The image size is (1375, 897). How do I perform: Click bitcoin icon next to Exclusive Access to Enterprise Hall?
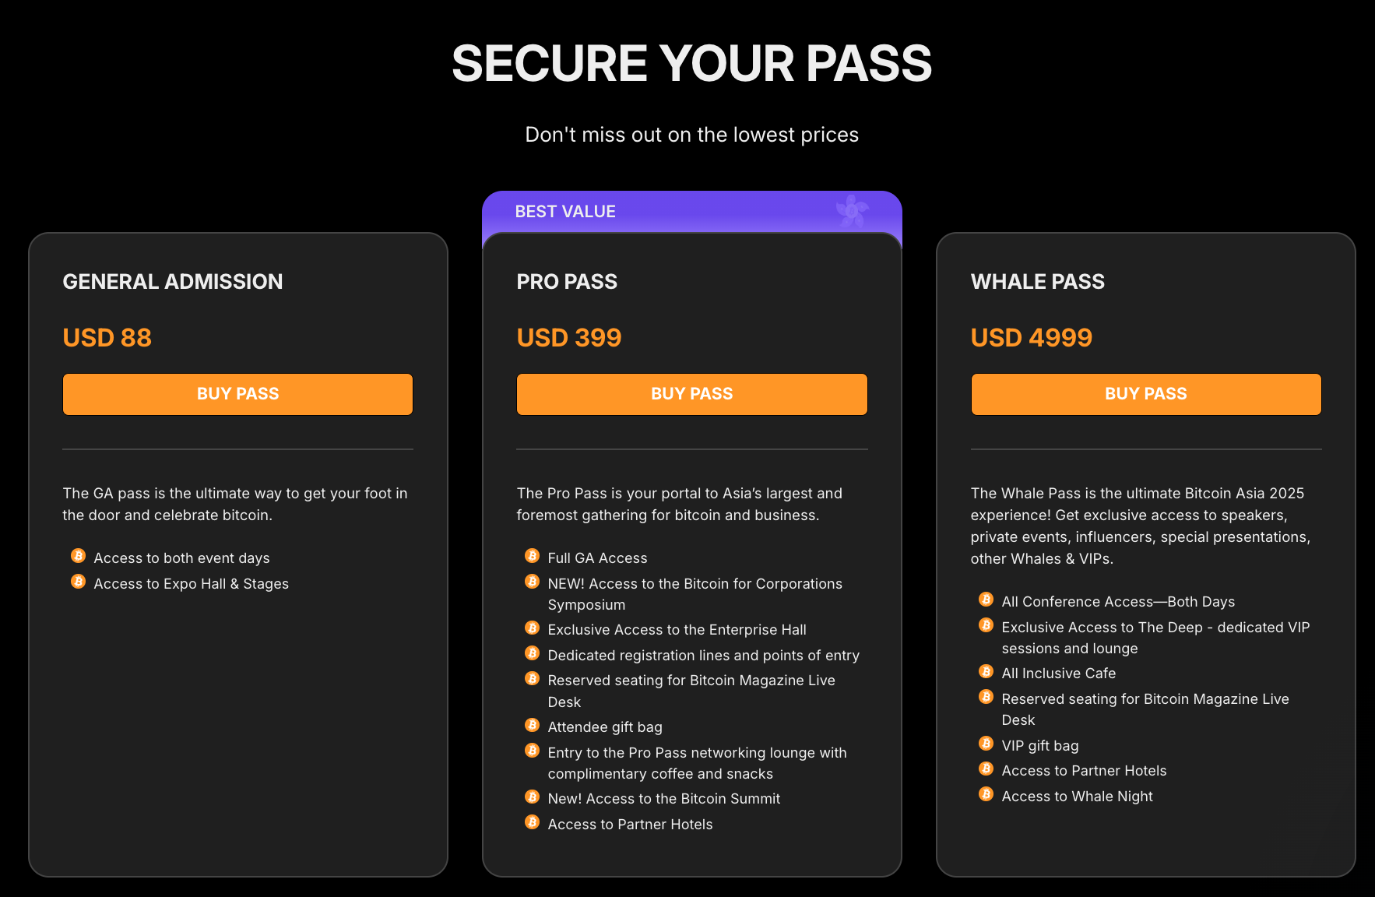(x=532, y=628)
